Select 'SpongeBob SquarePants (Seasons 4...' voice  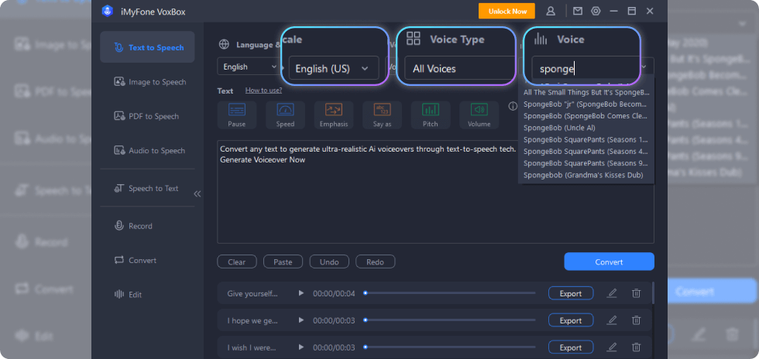(x=586, y=152)
